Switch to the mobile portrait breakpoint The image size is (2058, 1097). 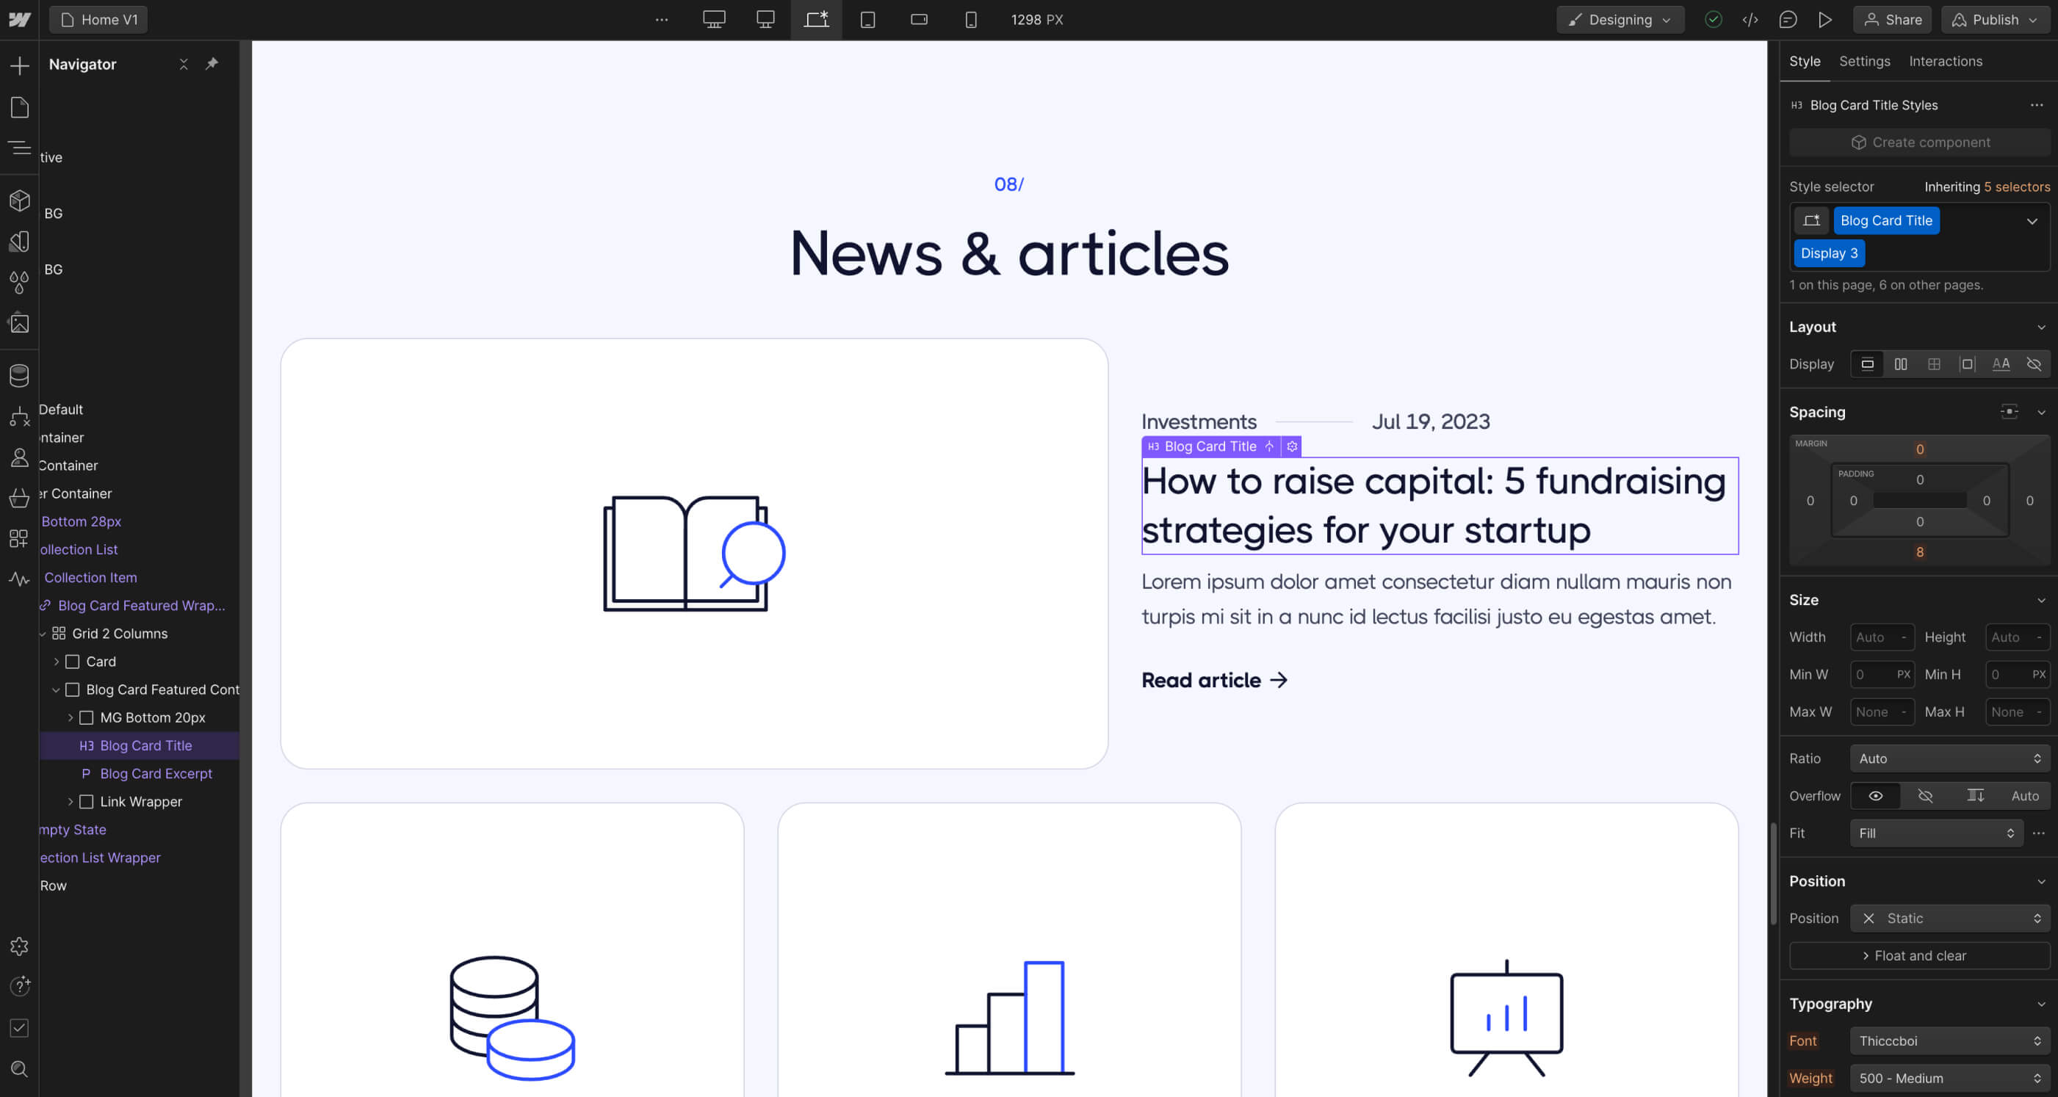click(x=971, y=20)
